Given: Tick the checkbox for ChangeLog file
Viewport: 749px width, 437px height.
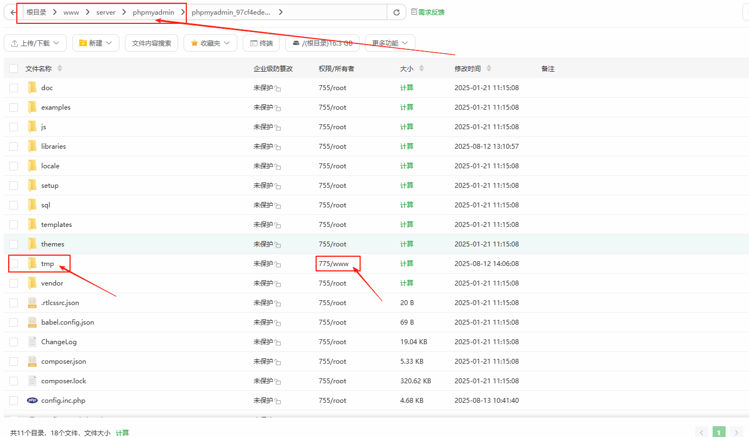Looking at the screenshot, I should 14,342.
